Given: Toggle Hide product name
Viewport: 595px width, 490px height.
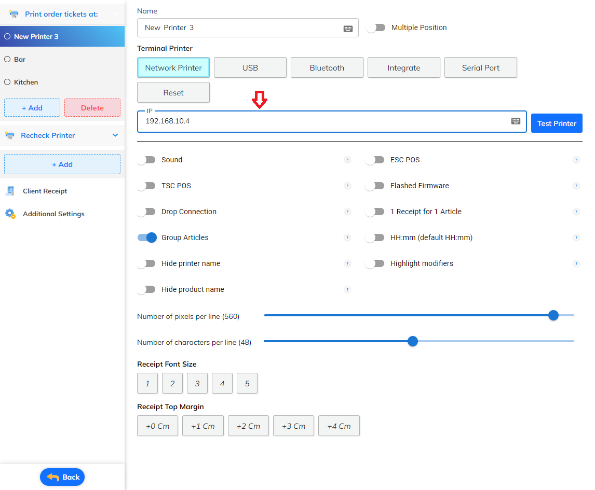Looking at the screenshot, I should coord(146,289).
